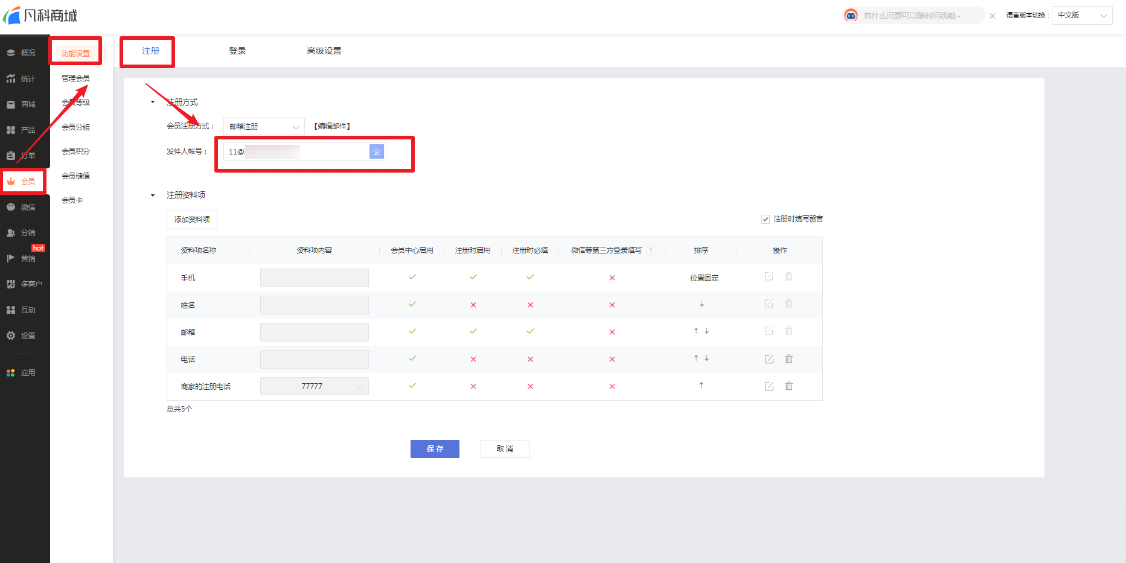Delete the 电话 row via trash icon
Screen dimensions: 1126x563
pyautogui.click(x=789, y=359)
